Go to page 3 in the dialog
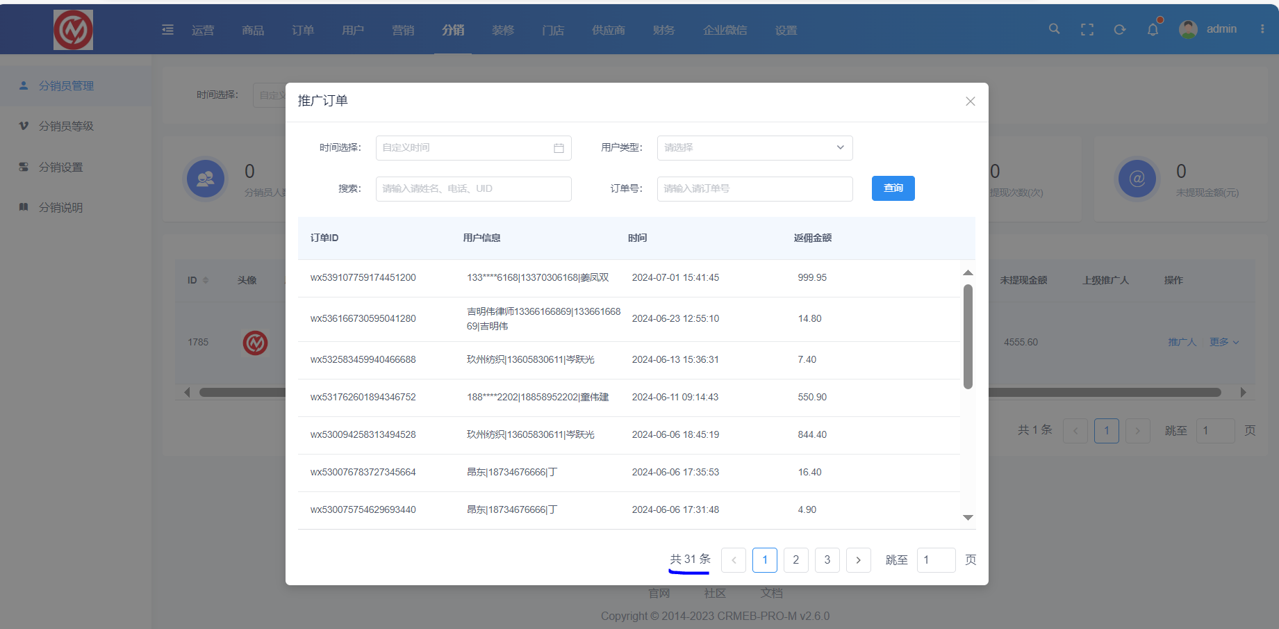The image size is (1279, 629). [827, 560]
